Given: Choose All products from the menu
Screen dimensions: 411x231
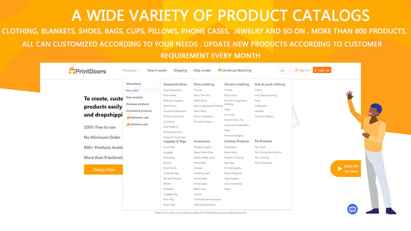Looking at the screenshot, I should [x=134, y=84].
